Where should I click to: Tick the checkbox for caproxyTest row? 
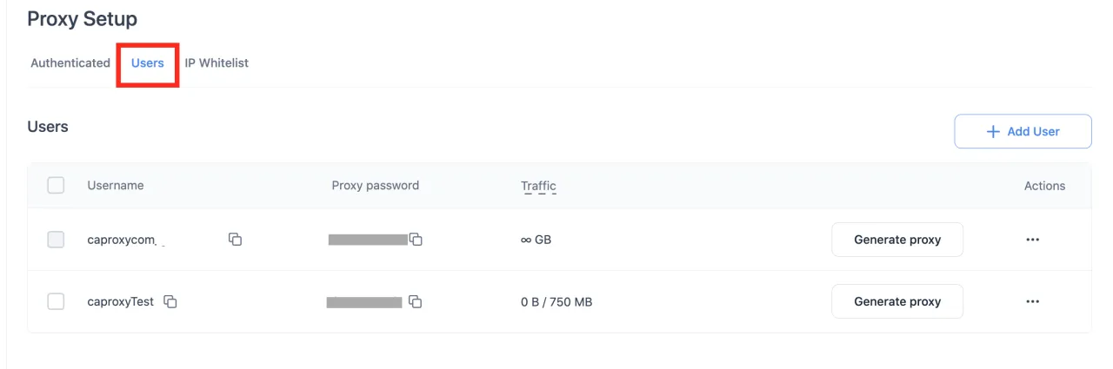[56, 302]
